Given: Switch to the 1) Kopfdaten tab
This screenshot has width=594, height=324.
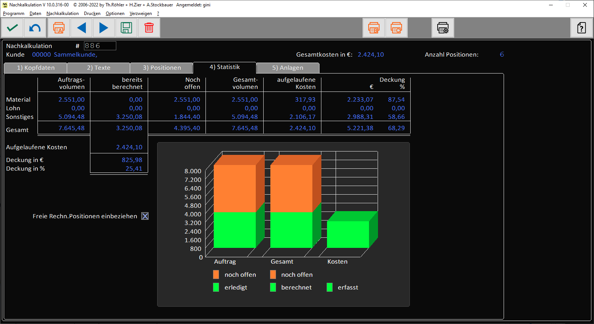Looking at the screenshot, I should click(36, 68).
